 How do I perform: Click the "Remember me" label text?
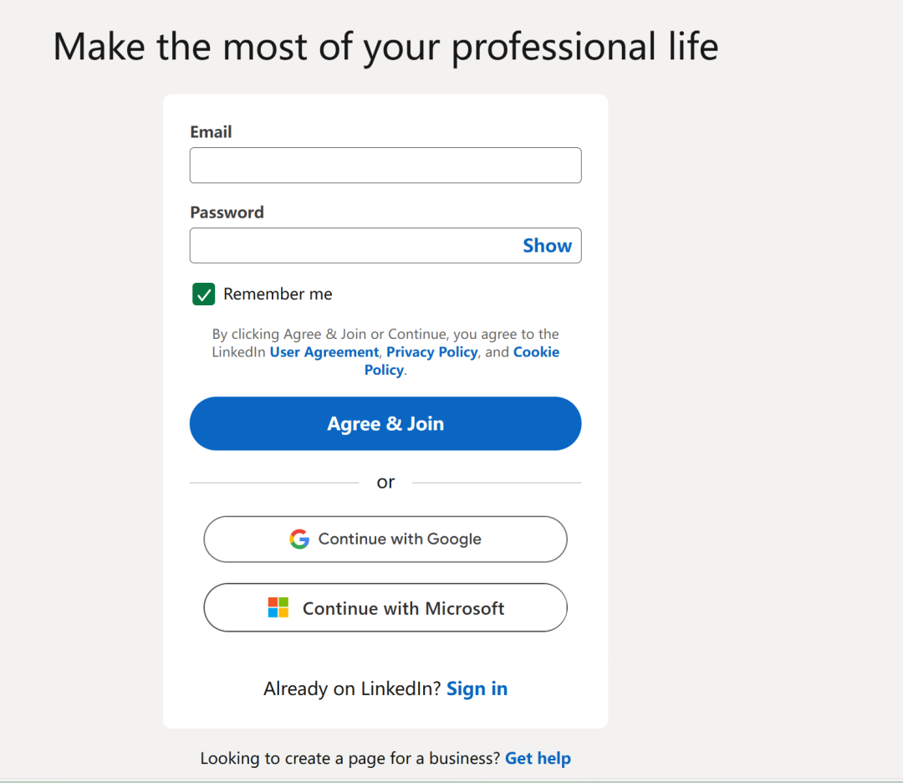coord(278,294)
